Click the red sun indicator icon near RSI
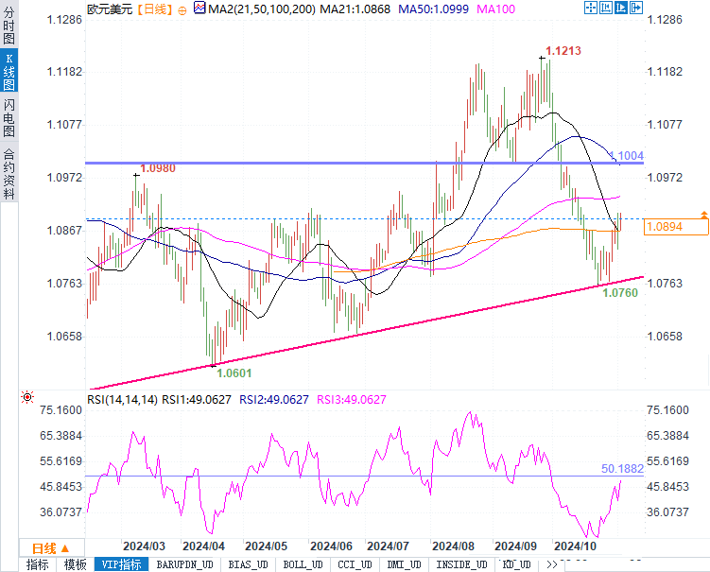The height and width of the screenshot is (572, 710). tap(27, 397)
